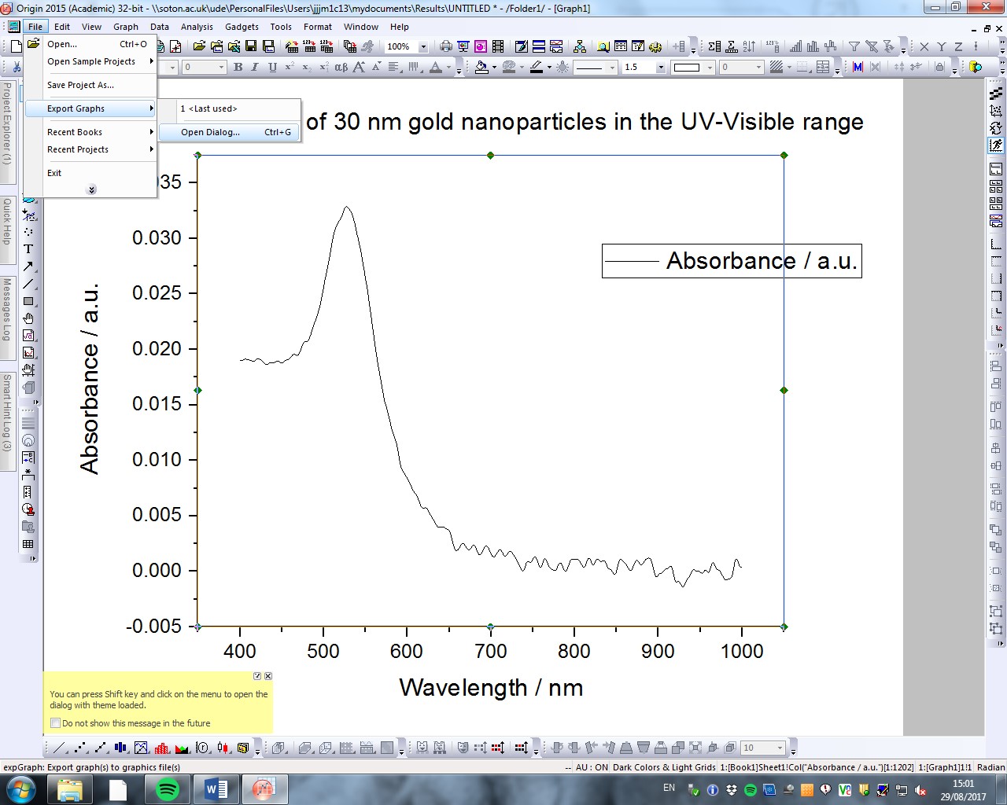1007x805 pixels.
Task: Open the line width 1.5 dropdown
Action: click(x=660, y=68)
